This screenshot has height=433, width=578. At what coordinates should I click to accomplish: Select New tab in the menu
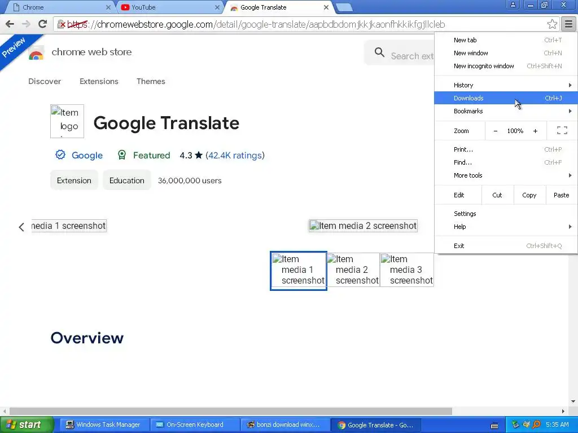pos(506,40)
